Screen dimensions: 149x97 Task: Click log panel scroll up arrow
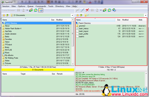point(146,73)
